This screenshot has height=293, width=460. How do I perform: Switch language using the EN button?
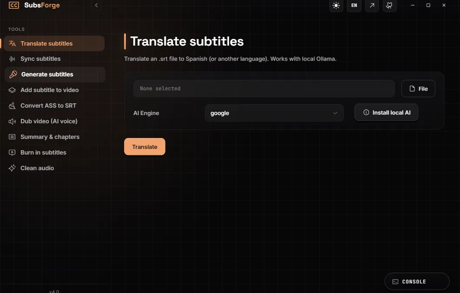[354, 5]
